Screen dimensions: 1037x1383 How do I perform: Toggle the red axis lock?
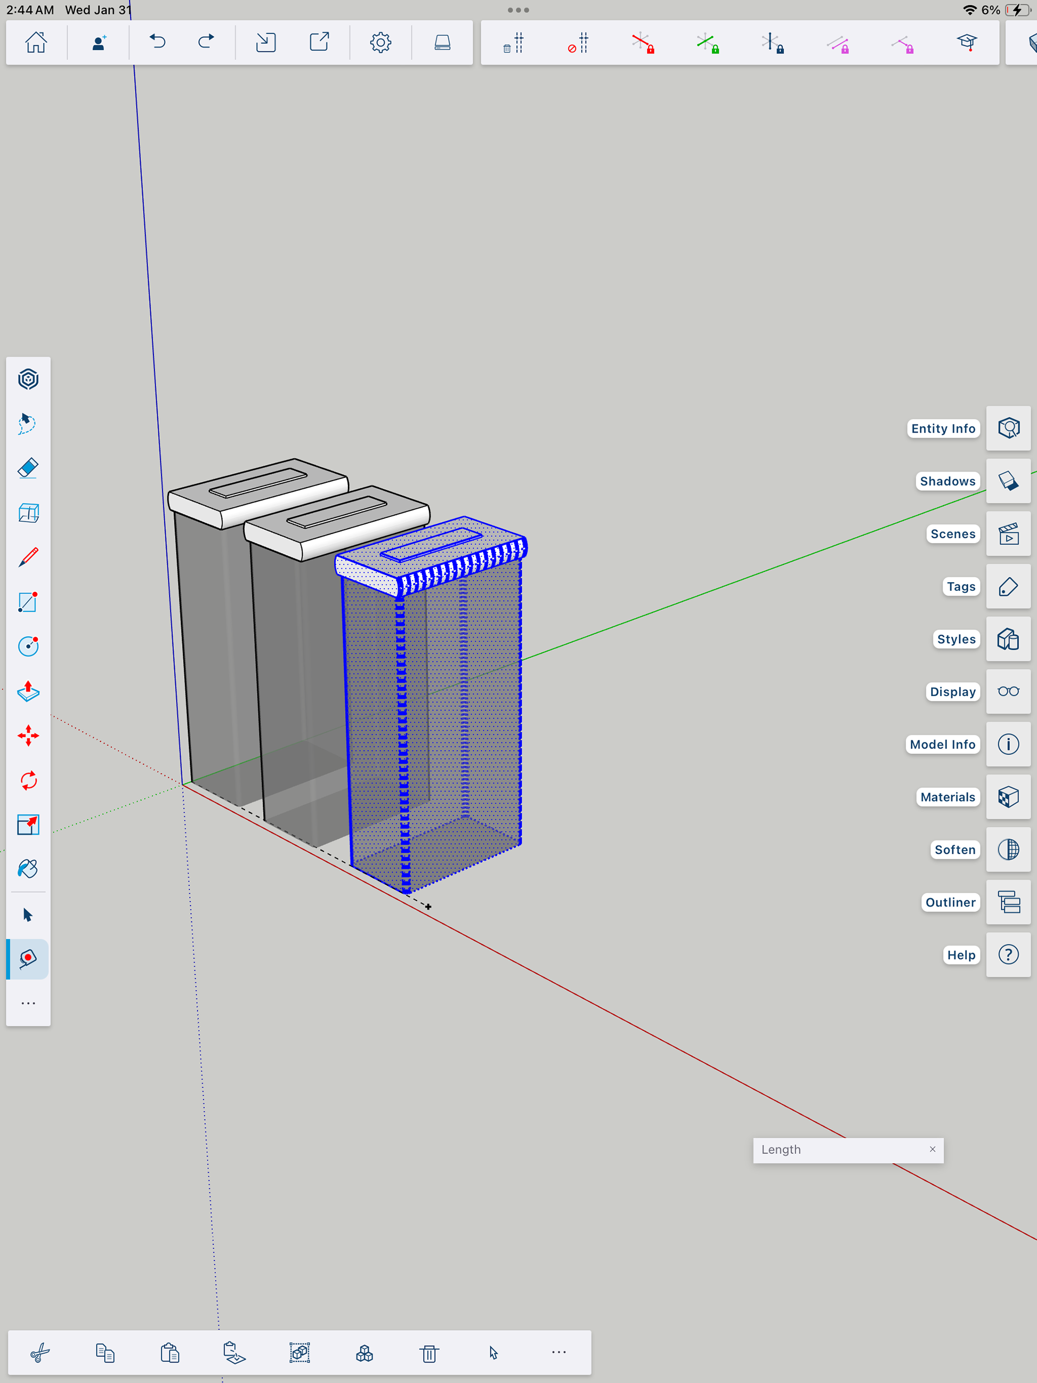pyautogui.click(x=642, y=43)
